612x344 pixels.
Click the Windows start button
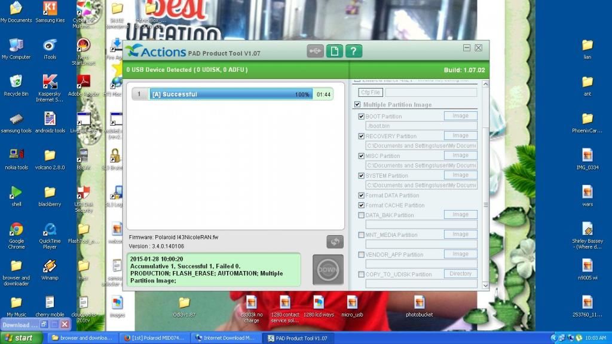(x=21, y=338)
